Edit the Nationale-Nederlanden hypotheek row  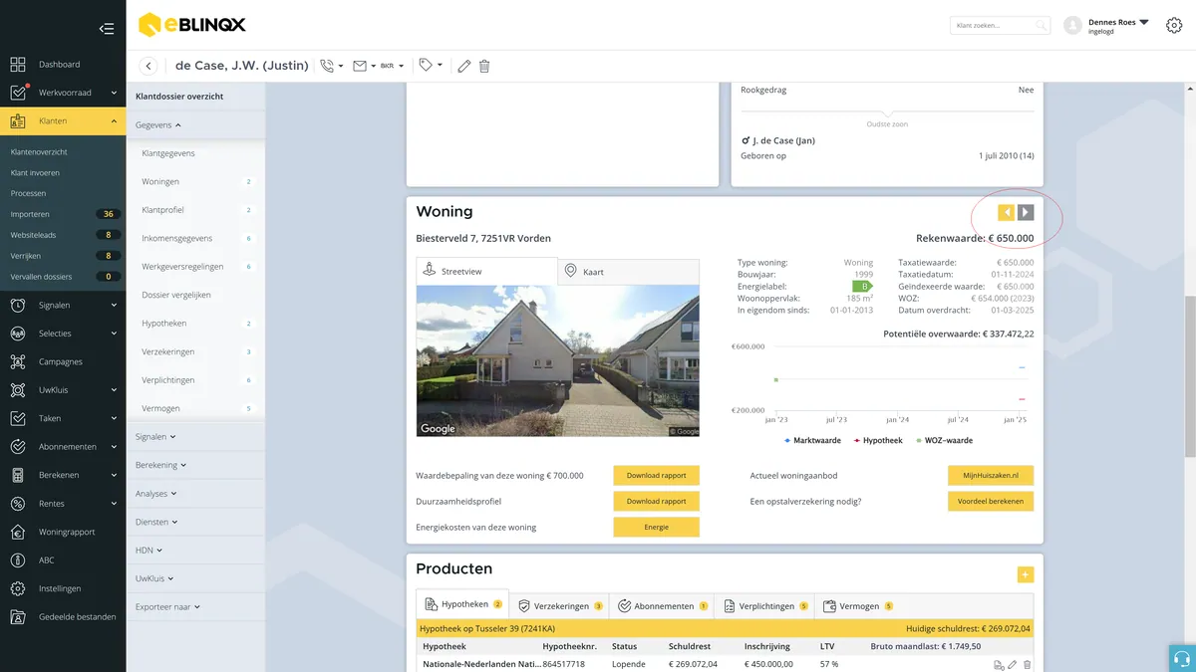pyautogui.click(x=1013, y=664)
